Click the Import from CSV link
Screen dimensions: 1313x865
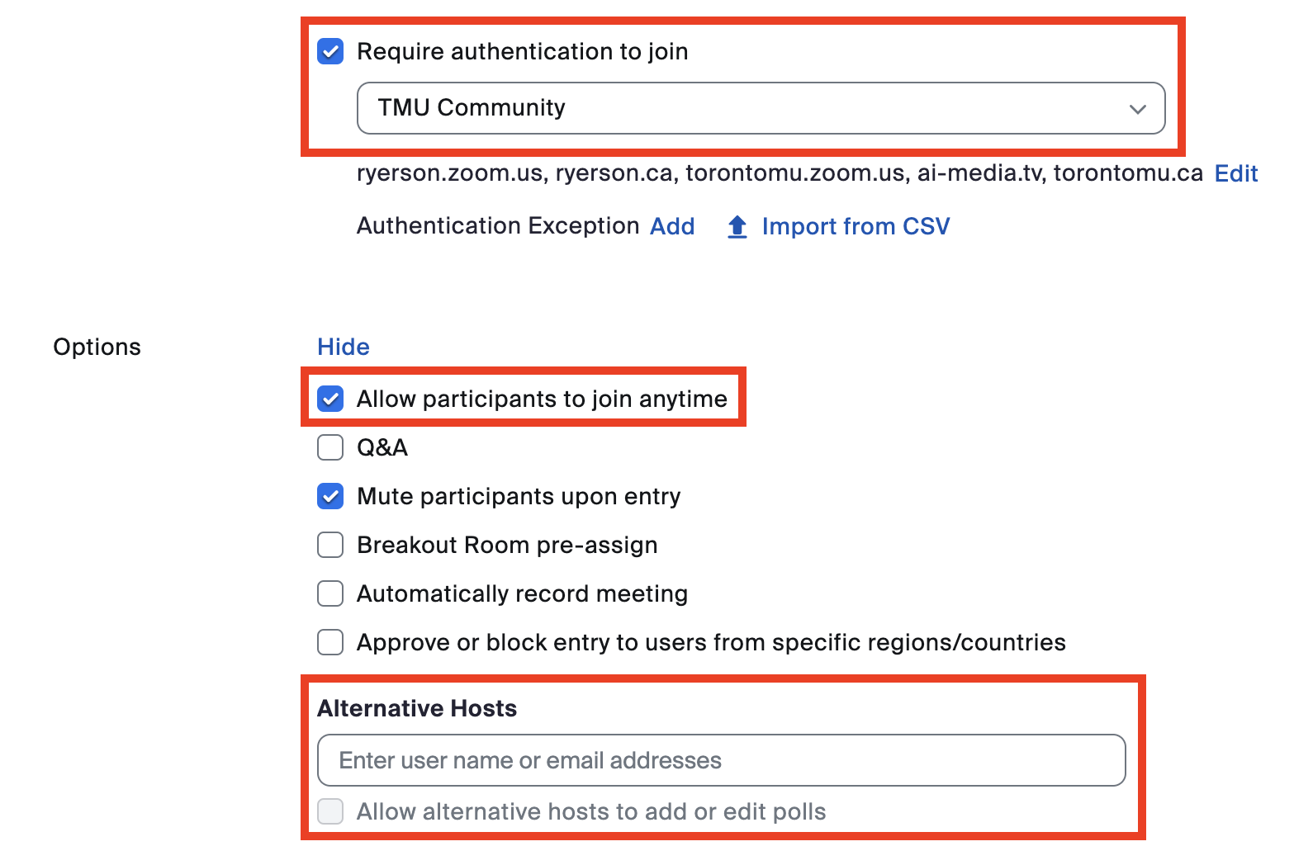pyautogui.click(x=856, y=226)
